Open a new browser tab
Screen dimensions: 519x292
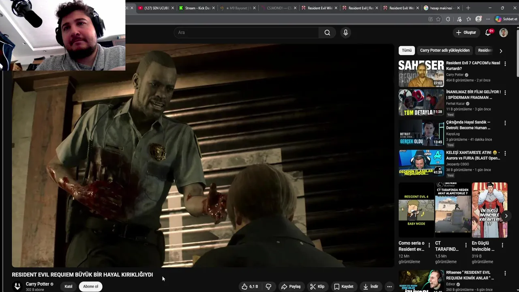coord(468,8)
